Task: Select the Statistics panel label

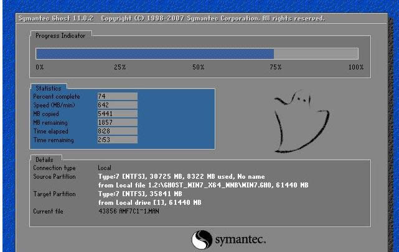Action: point(49,88)
